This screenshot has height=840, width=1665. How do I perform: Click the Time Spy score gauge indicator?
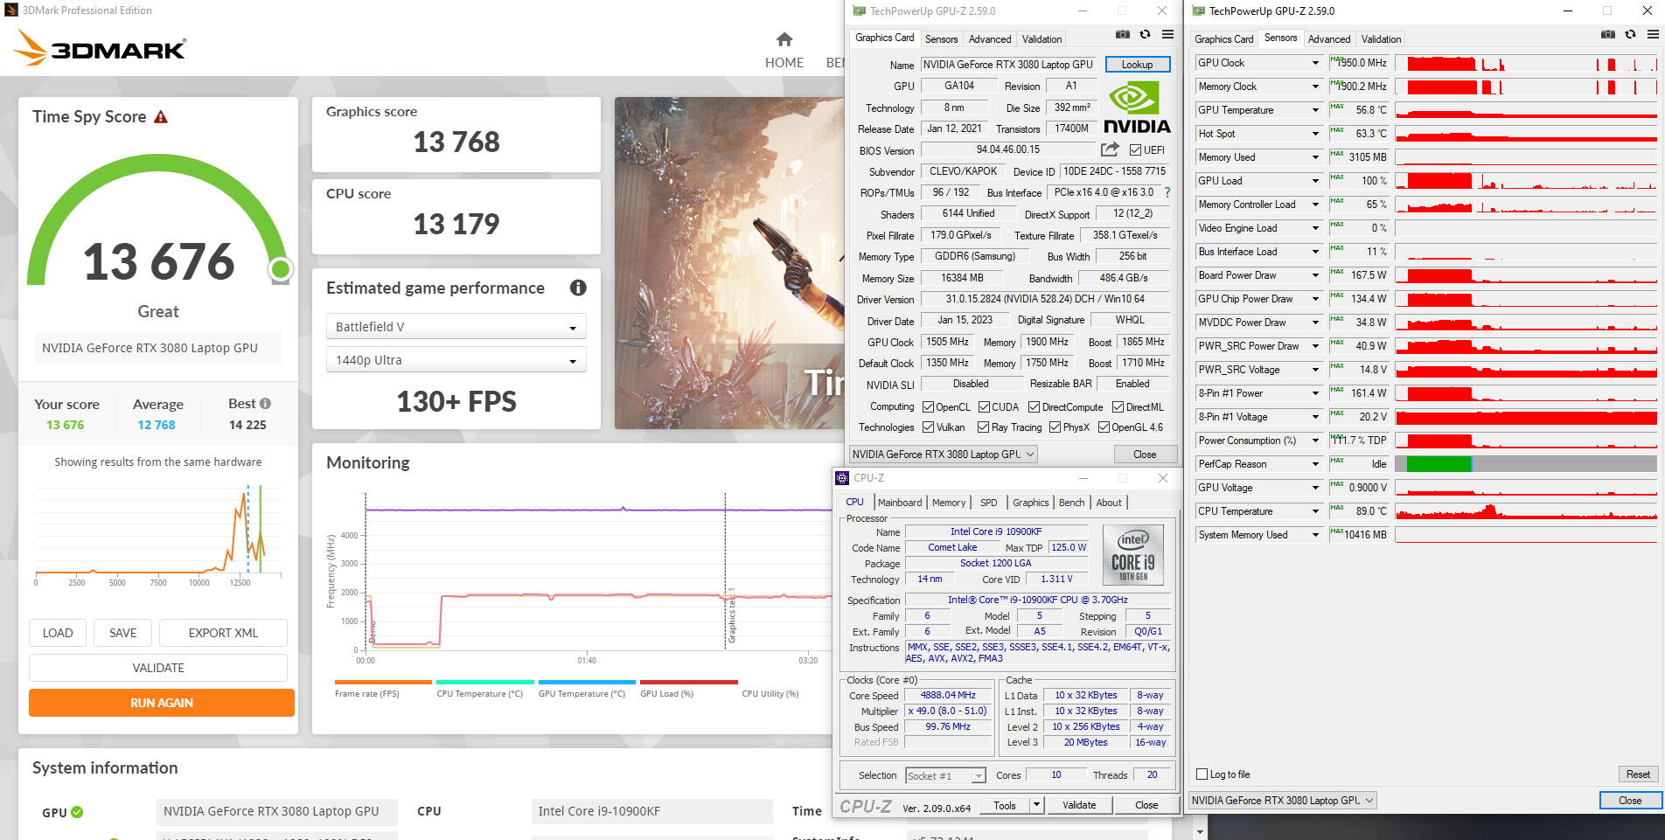(281, 269)
